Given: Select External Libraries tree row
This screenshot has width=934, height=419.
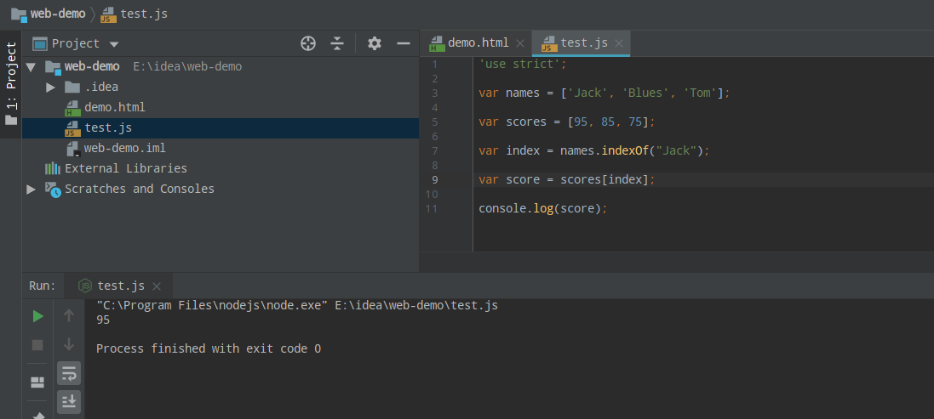Looking at the screenshot, I should click(x=221, y=169).
